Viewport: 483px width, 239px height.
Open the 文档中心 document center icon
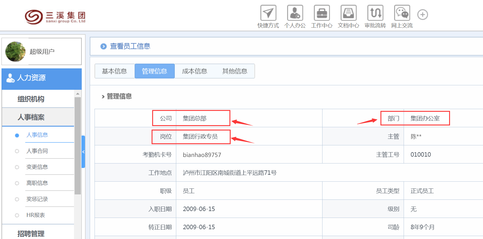tap(348, 13)
